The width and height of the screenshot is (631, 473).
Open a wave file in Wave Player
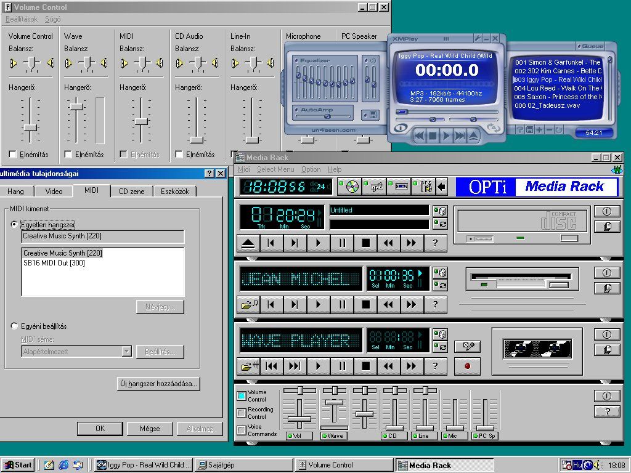[x=248, y=366]
